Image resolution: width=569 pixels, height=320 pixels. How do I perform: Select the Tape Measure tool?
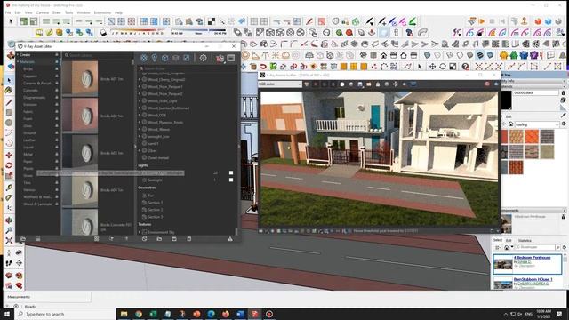click(9, 188)
